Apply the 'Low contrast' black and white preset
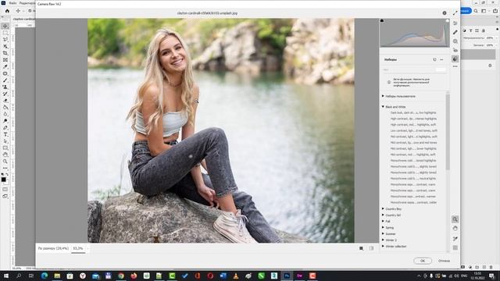 [x=413, y=130]
